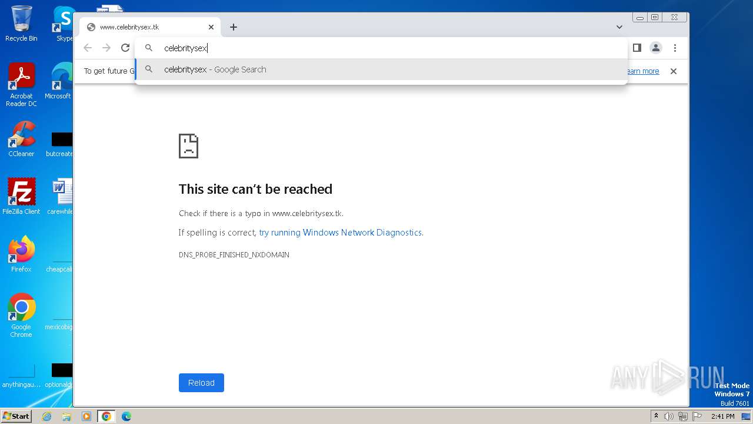
Task: Show hidden tray icons arrow
Action: click(656, 416)
